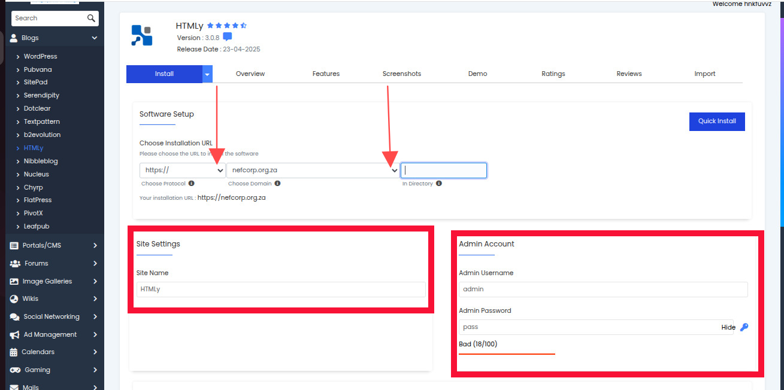The height and width of the screenshot is (390, 784).
Task: Switch to the Install tab
Action: 164,74
